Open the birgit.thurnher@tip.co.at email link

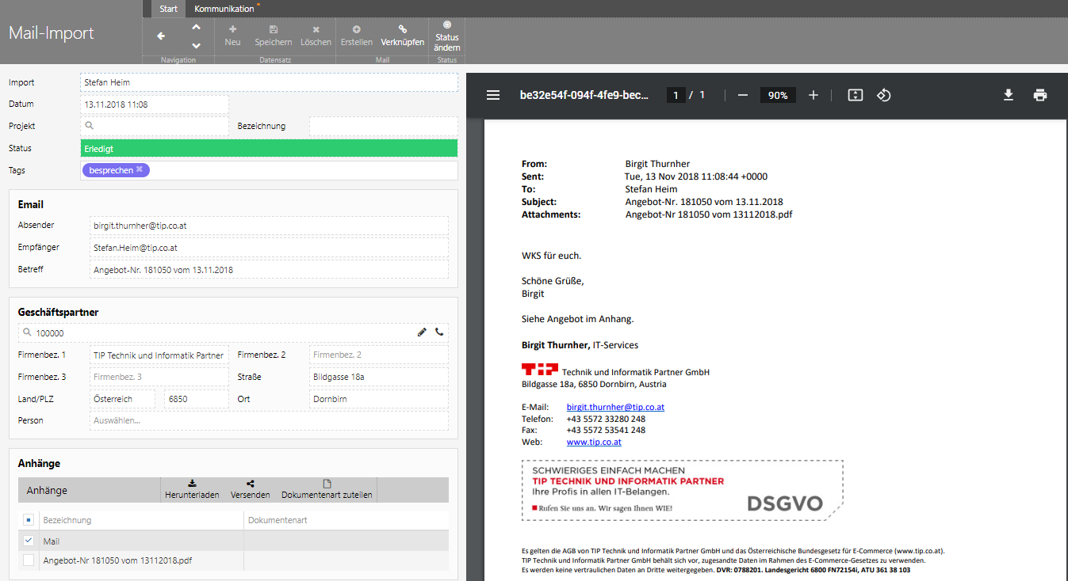615,407
